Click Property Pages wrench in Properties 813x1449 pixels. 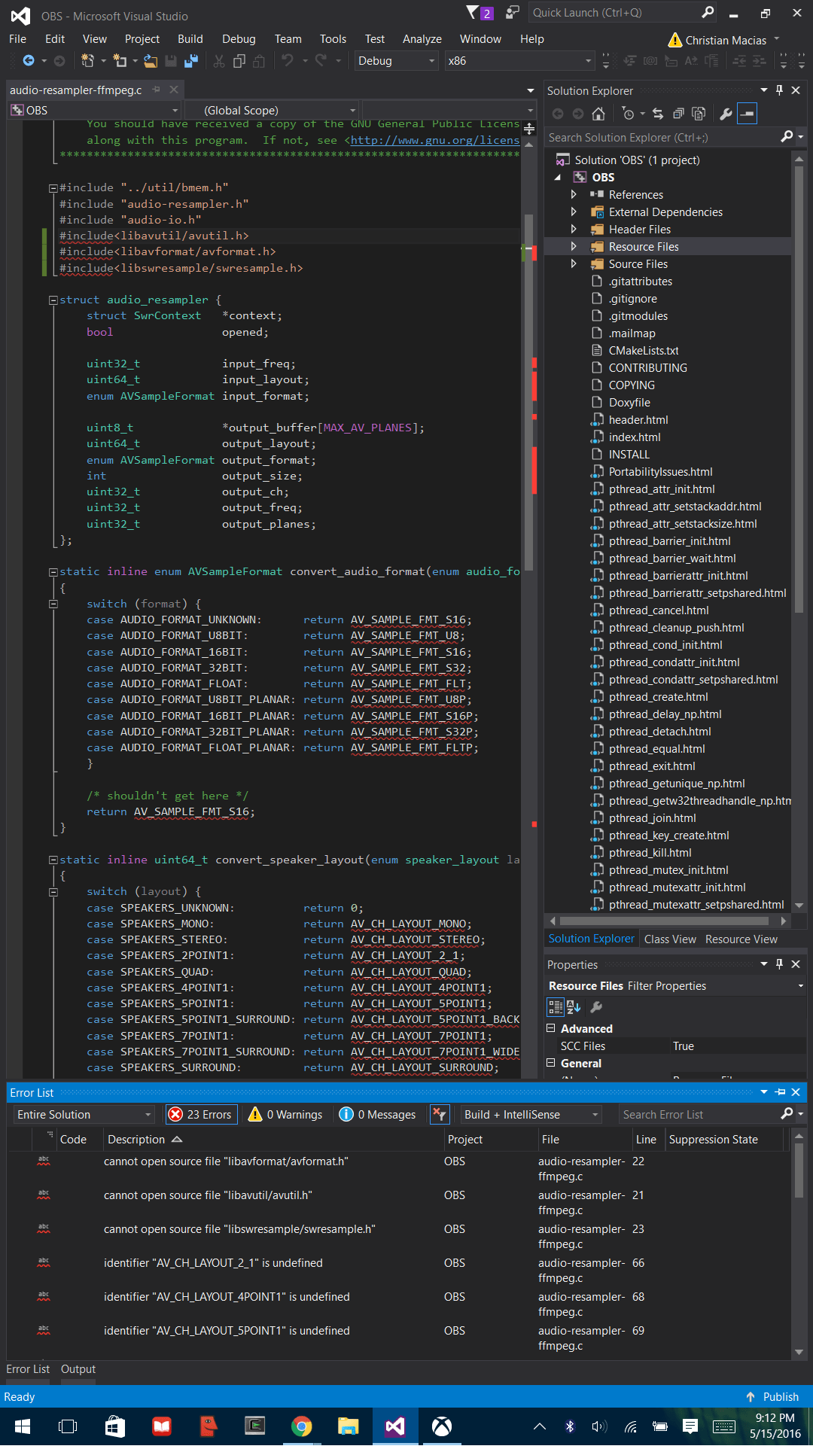(596, 1006)
